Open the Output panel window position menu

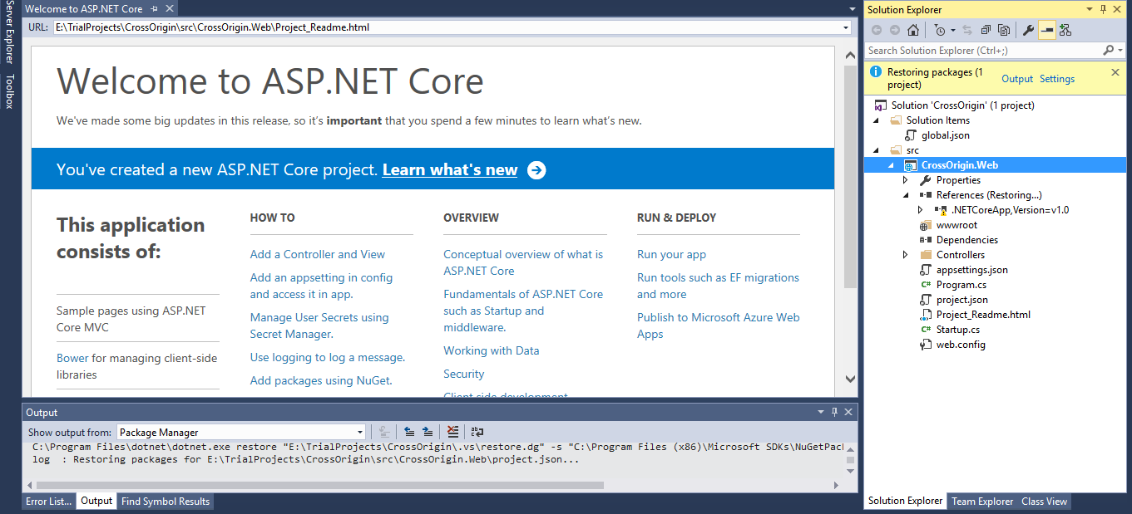pyautogui.click(x=820, y=412)
